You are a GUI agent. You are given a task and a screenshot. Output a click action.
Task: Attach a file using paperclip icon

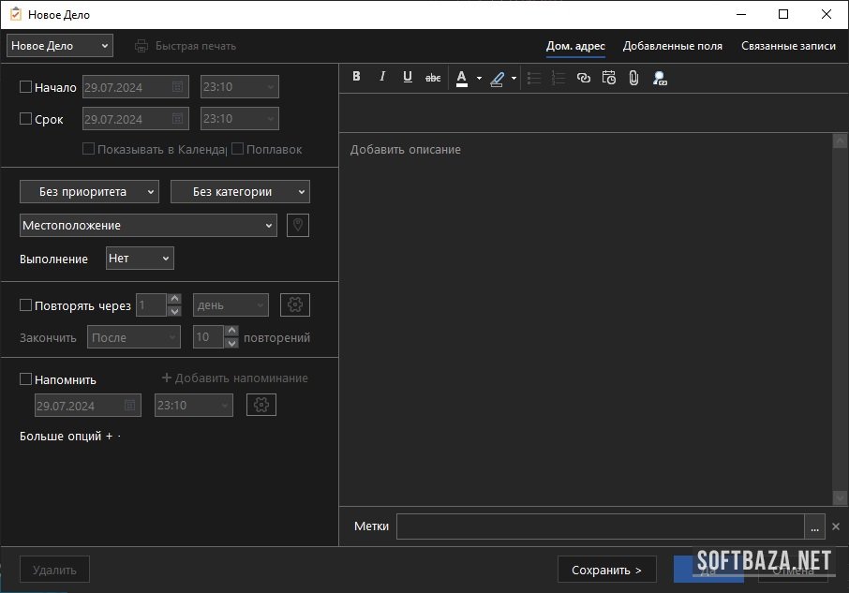point(633,79)
